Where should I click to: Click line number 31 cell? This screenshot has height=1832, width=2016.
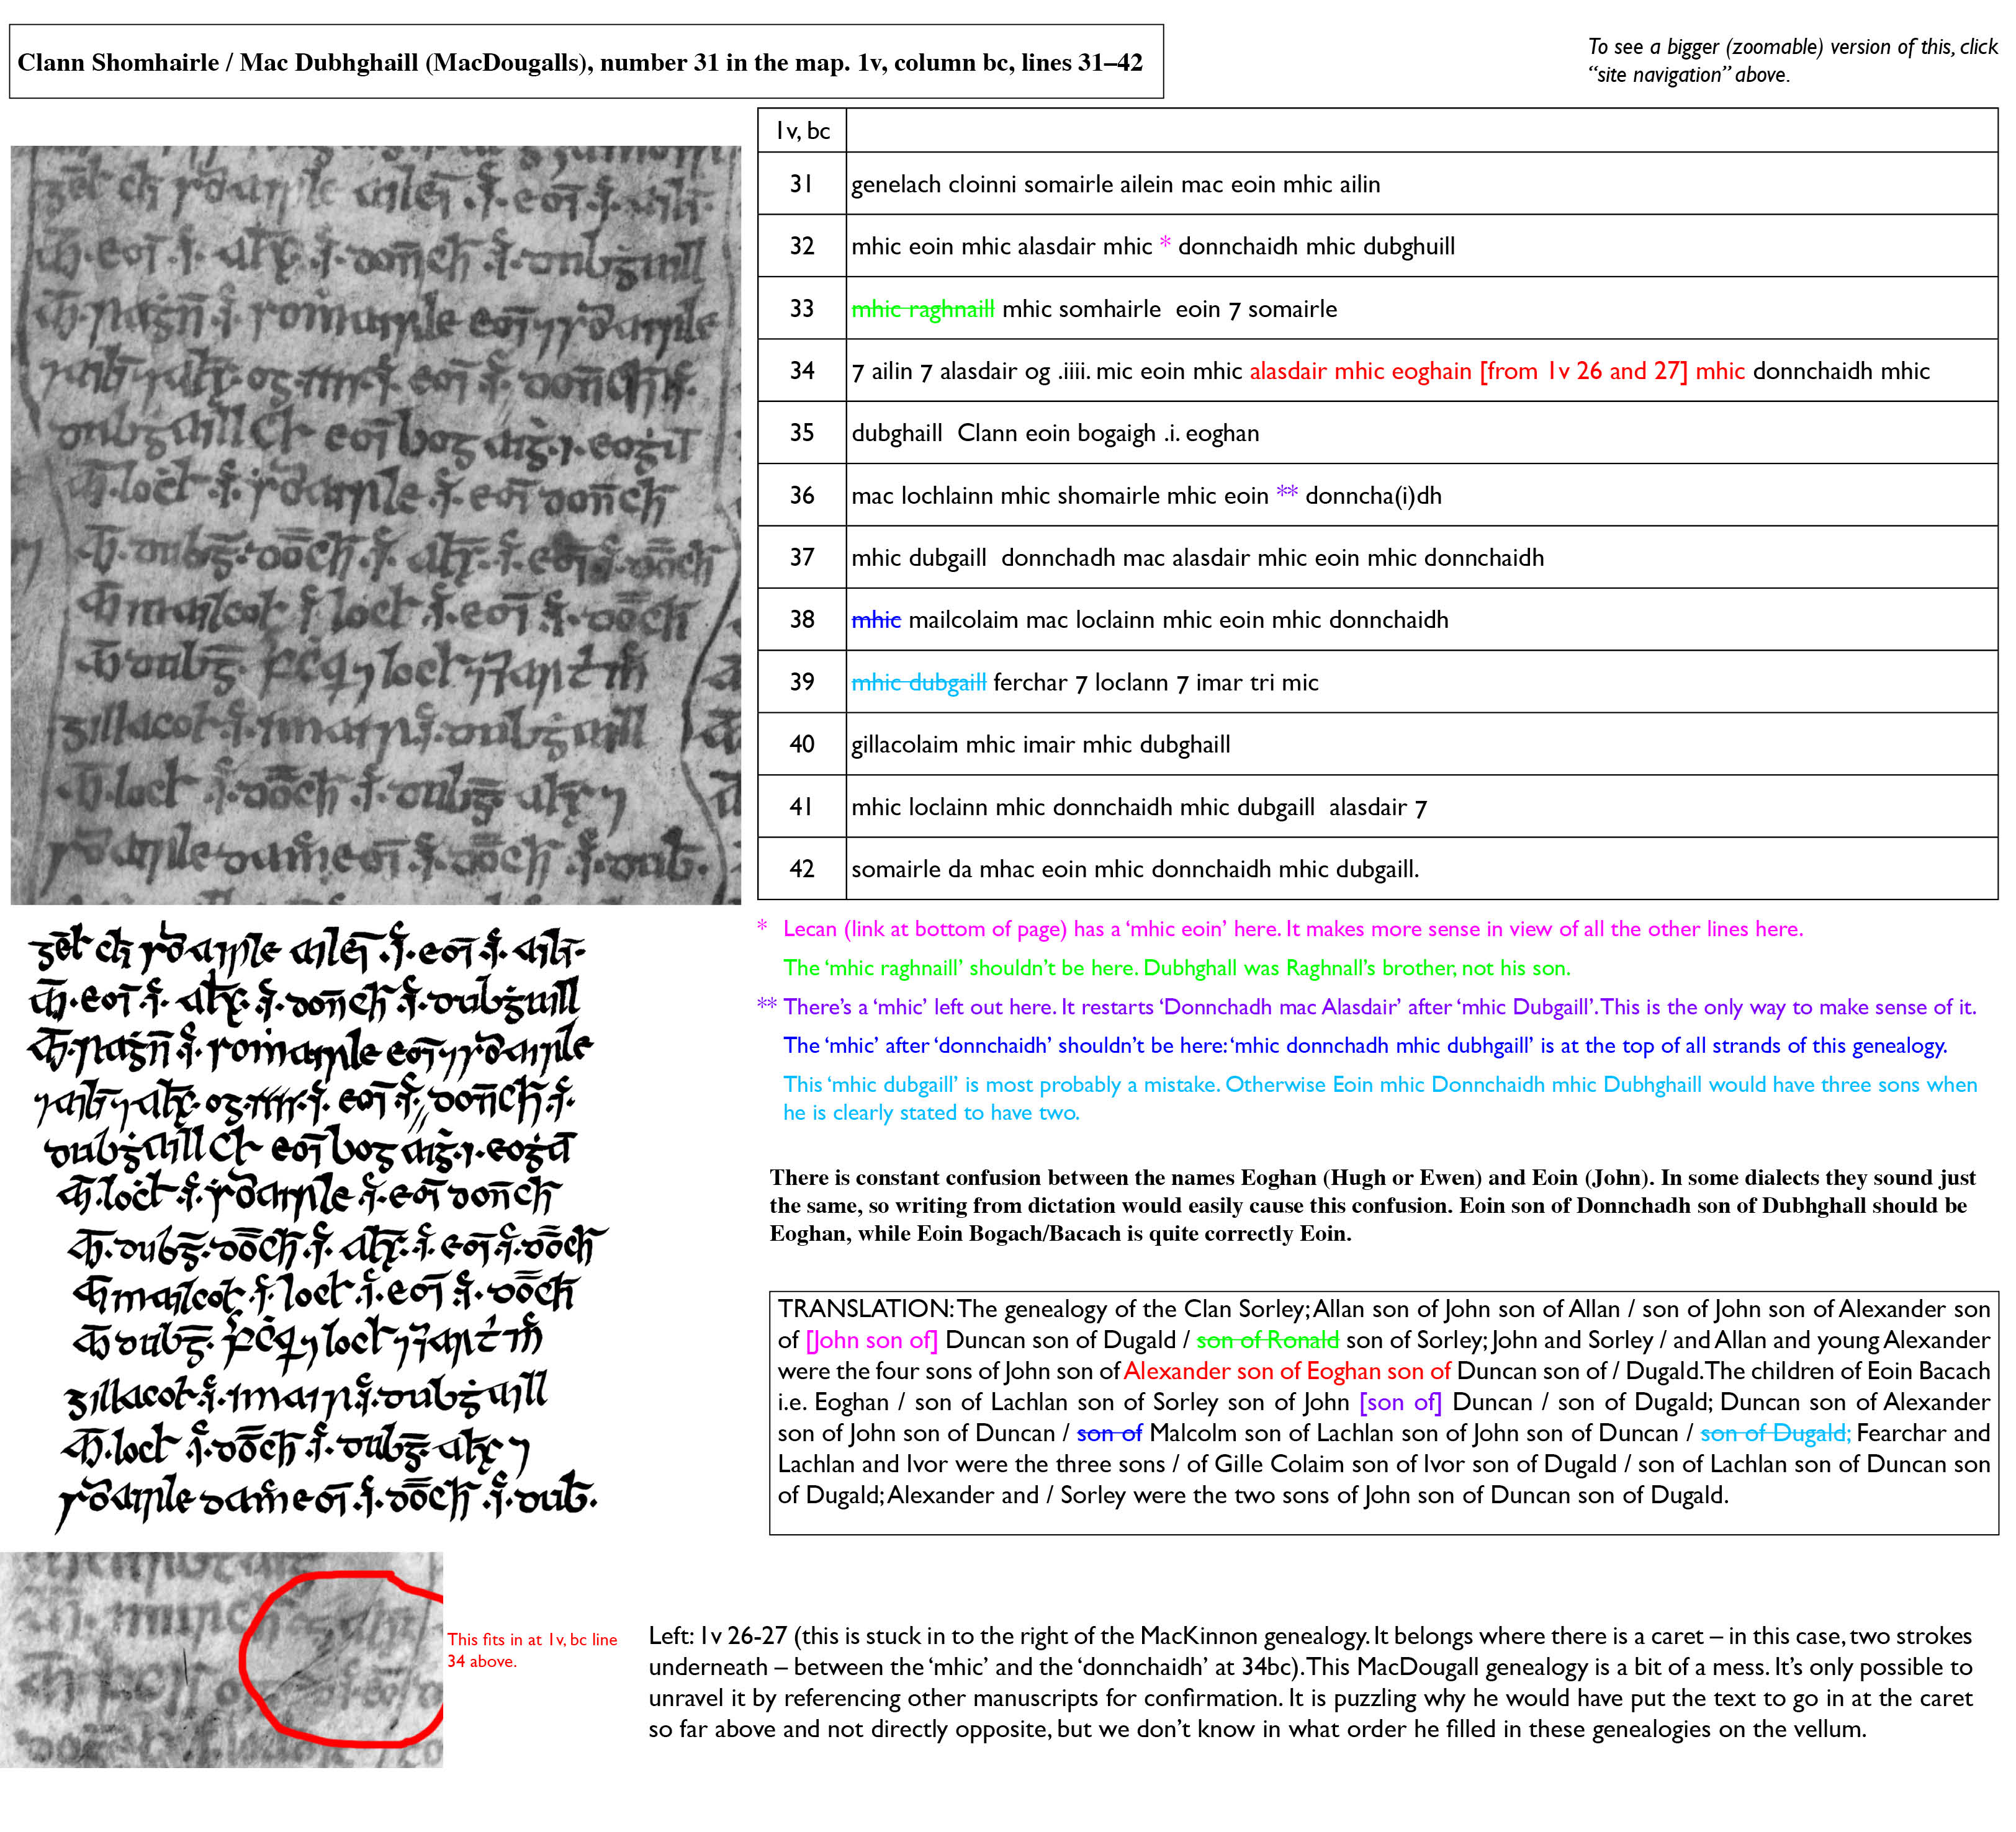pyautogui.click(x=801, y=184)
